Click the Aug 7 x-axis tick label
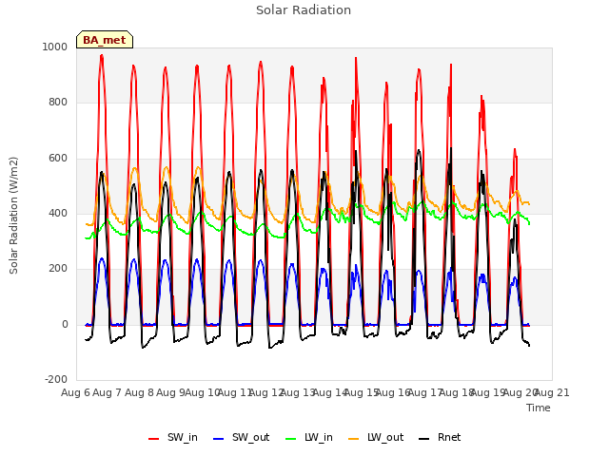The image size is (609, 456). 108,392
